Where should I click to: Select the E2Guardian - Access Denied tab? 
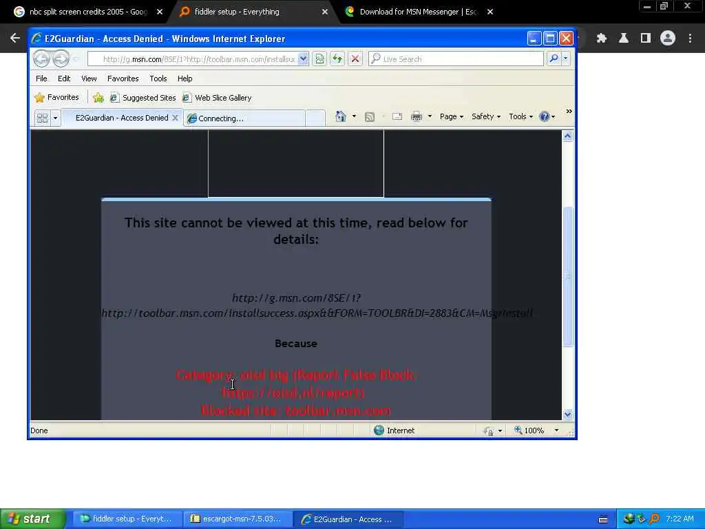click(x=121, y=118)
